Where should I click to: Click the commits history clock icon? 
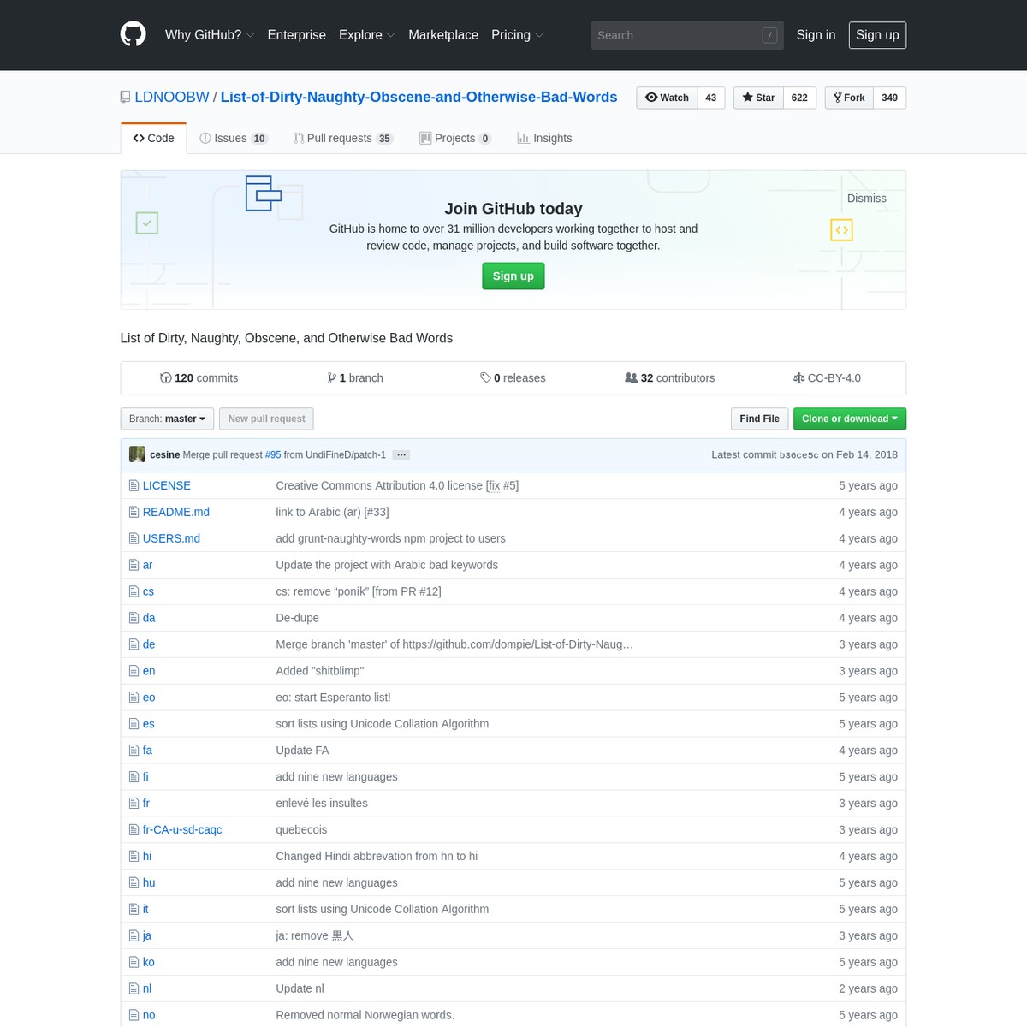pos(166,377)
